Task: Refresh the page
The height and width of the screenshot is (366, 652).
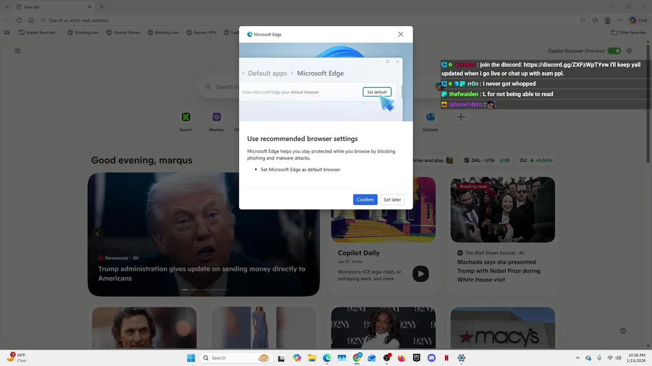Action: pyautogui.click(x=19, y=20)
